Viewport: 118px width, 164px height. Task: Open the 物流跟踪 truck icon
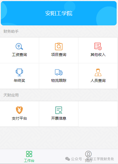coord(59,72)
